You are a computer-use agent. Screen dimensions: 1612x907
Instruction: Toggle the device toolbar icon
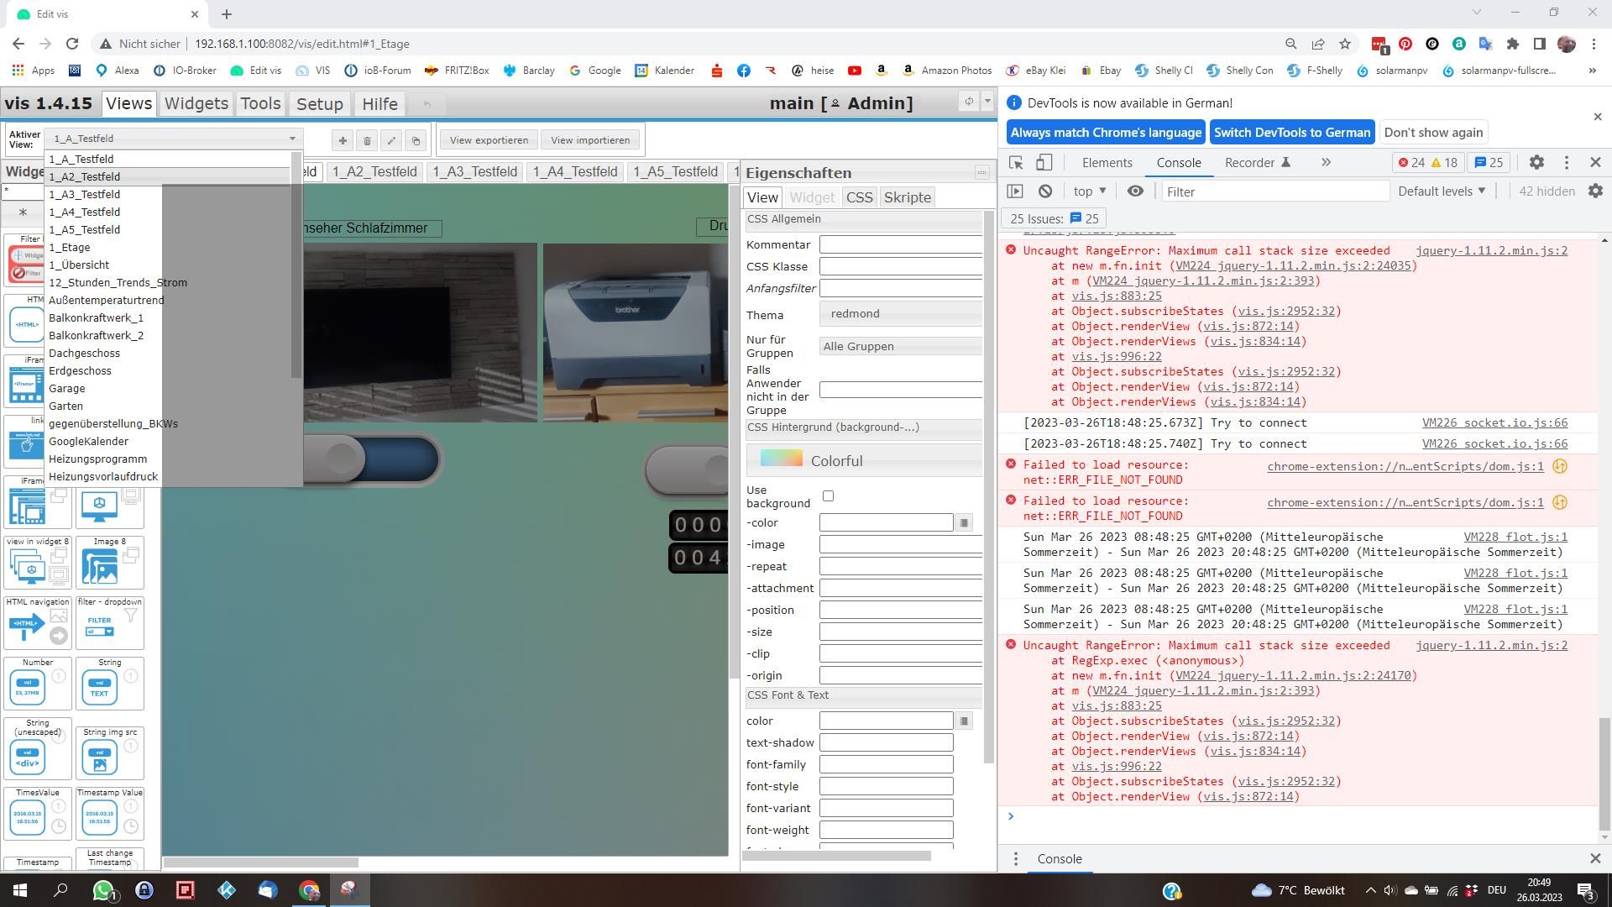[1044, 163]
